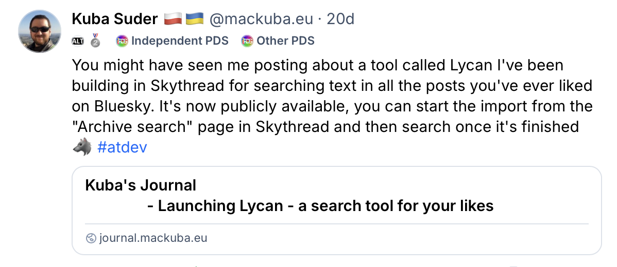Open the Launching Lycan article headline

pyautogui.click(x=320, y=206)
